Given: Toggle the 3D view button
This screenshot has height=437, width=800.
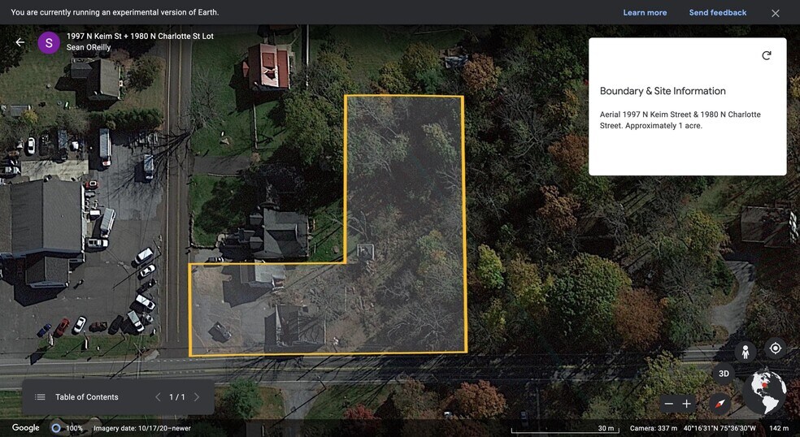Looking at the screenshot, I should pos(724,374).
